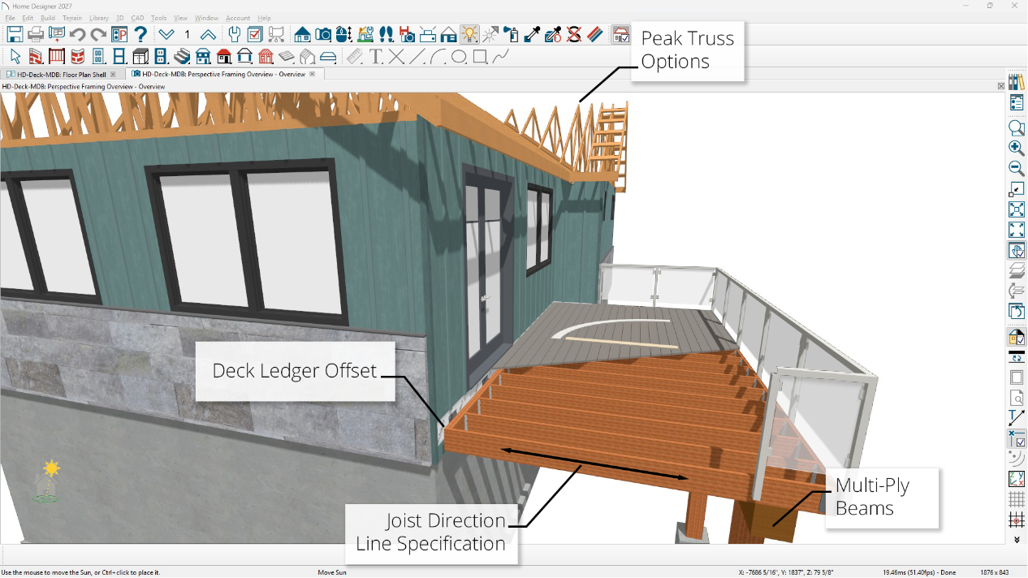Click the Undo arrow
The image size is (1028, 578).
(78, 34)
